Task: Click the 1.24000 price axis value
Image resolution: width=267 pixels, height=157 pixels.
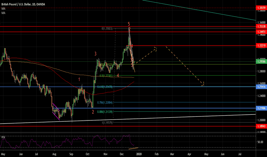Action: pyautogui.click(x=261, y=96)
